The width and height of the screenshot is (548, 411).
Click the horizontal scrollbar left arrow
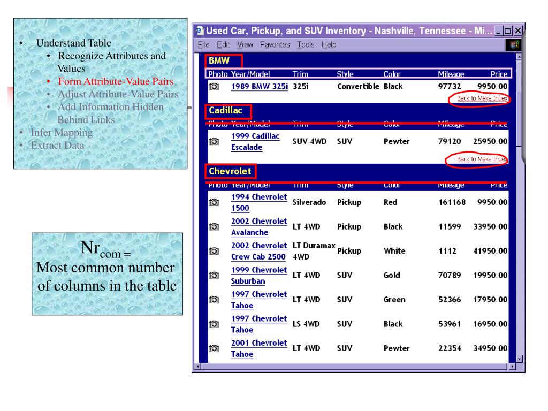coord(198,367)
